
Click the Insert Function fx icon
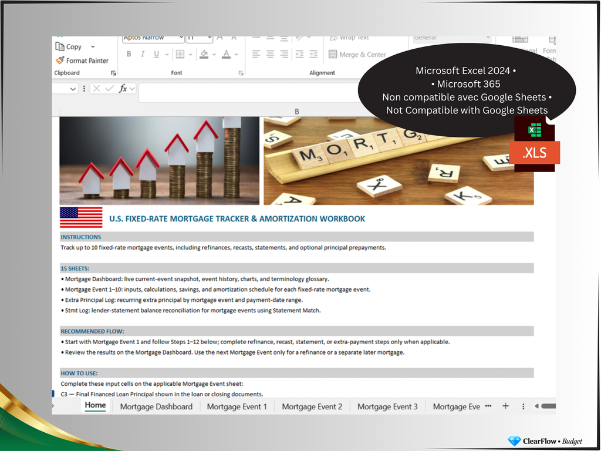(123, 89)
